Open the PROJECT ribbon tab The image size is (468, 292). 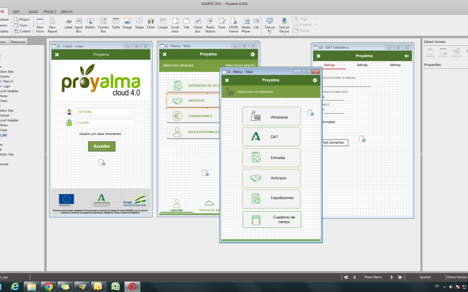tap(50, 12)
